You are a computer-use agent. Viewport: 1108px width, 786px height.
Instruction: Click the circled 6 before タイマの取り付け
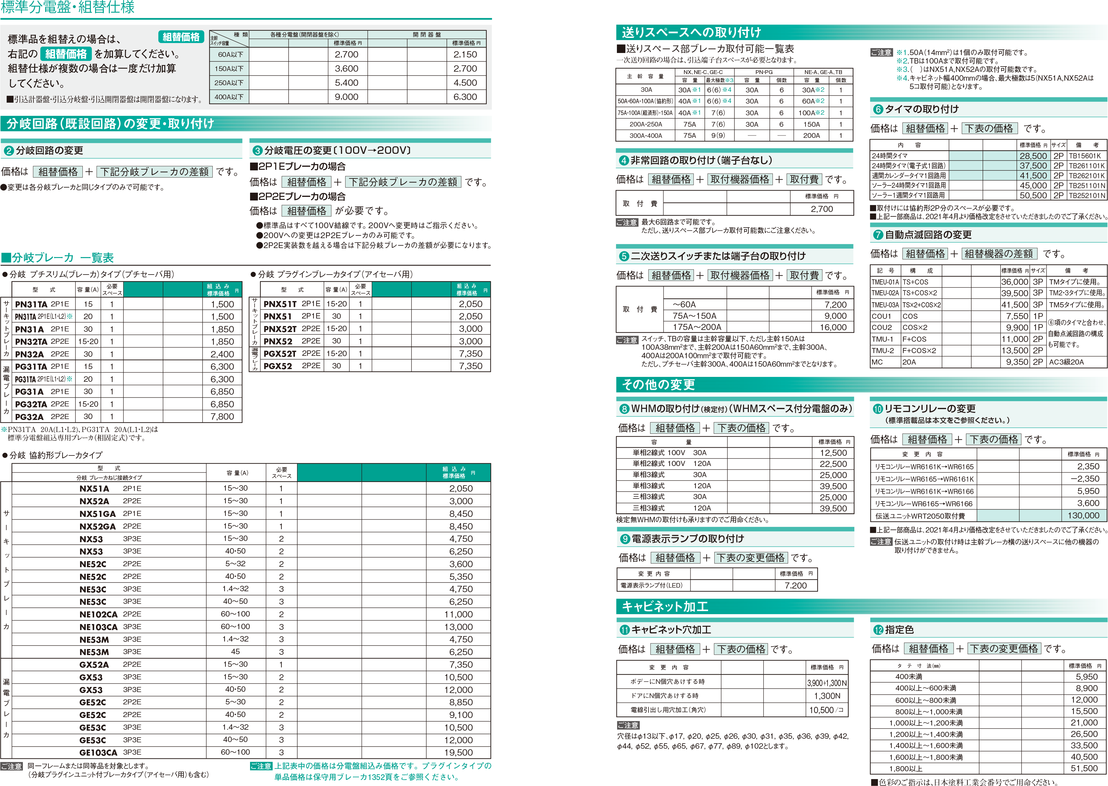pyautogui.click(x=878, y=109)
